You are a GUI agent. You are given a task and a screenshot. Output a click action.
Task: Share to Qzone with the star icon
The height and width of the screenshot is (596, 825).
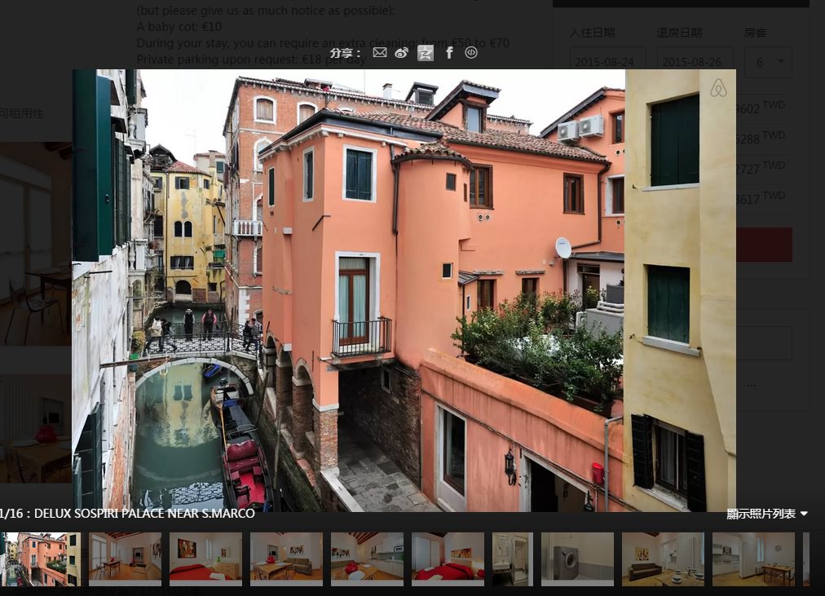pyautogui.click(x=425, y=53)
